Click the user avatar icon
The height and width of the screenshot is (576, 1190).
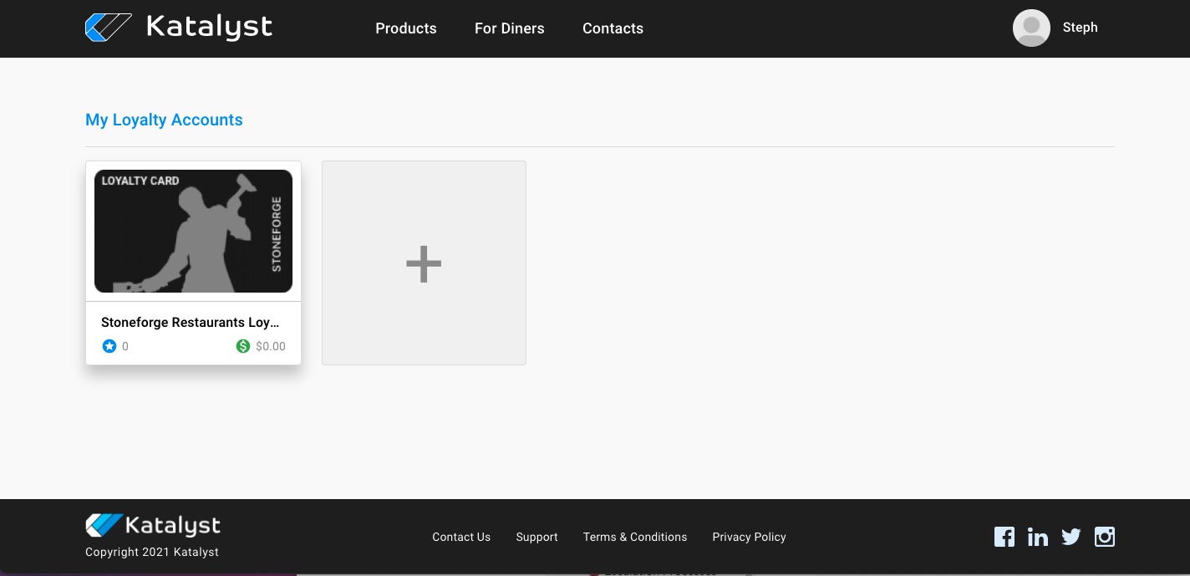[1031, 28]
